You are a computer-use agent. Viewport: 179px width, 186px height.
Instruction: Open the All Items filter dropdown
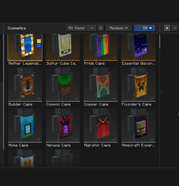tap(81, 28)
